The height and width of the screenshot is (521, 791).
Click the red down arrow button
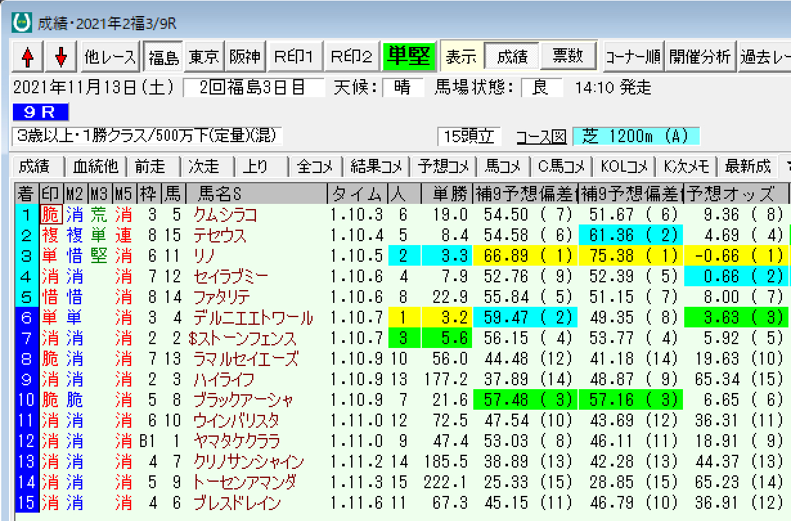(61, 57)
